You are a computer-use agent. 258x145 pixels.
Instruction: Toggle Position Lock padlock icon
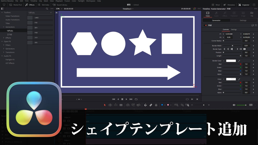pyautogui.click(x=156, y=105)
